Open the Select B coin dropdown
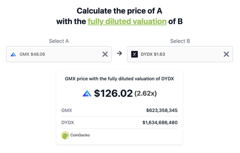Viewport: 240px width, 153px height. [180, 54]
